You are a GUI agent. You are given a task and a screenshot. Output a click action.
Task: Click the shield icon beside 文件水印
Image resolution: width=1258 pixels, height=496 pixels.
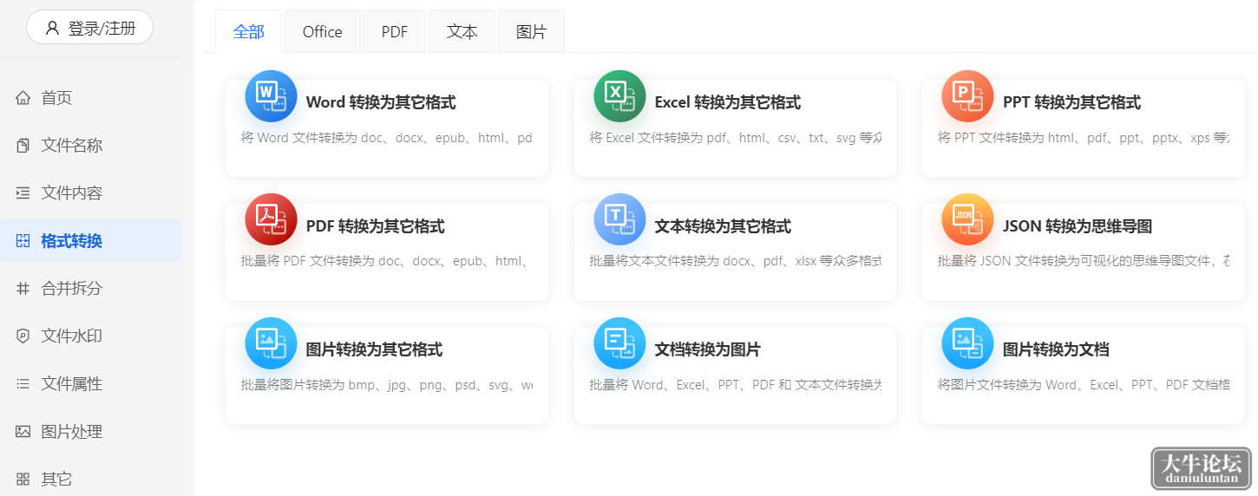[23, 336]
